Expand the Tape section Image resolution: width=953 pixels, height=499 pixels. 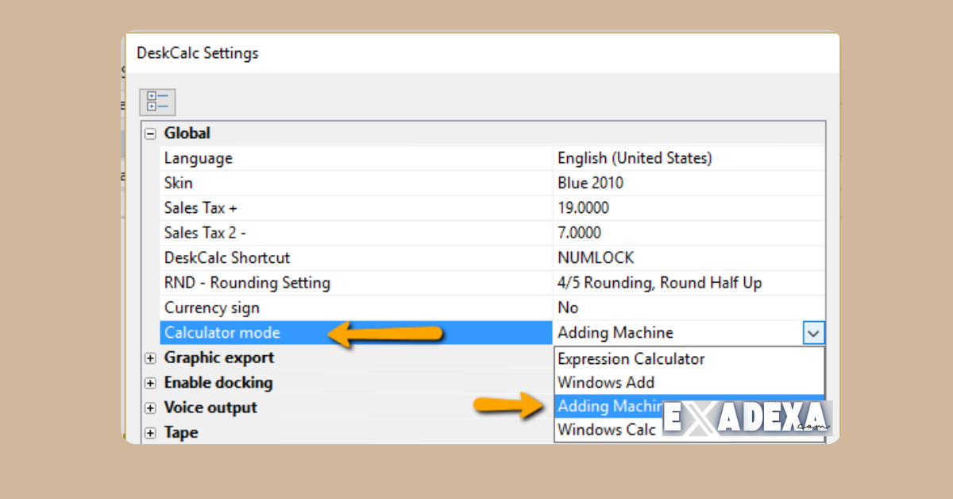click(x=150, y=432)
